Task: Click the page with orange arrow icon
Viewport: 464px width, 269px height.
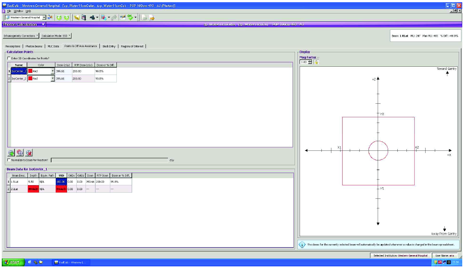Action: pyautogui.click(x=151, y=18)
